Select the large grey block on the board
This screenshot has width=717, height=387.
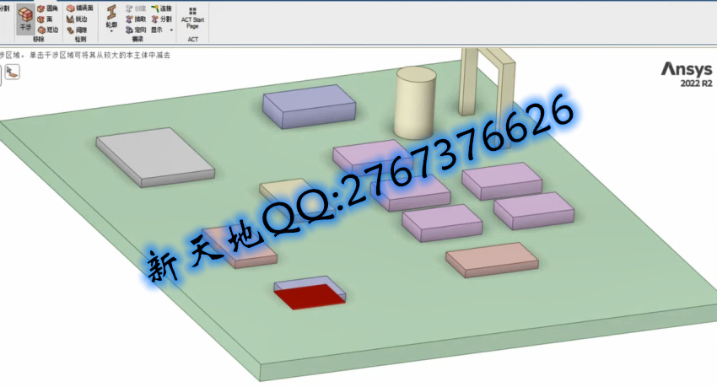(x=154, y=157)
